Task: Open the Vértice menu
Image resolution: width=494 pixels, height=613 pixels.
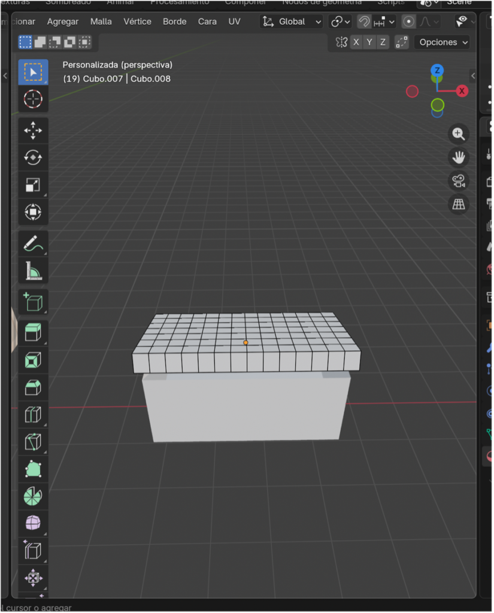Action: (x=137, y=22)
